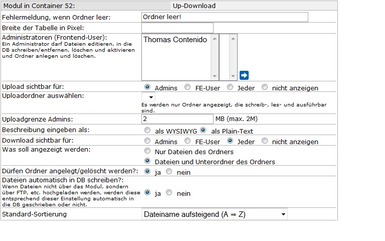
Task: Select Admins for Upload sichtbar
Action: (x=148, y=87)
